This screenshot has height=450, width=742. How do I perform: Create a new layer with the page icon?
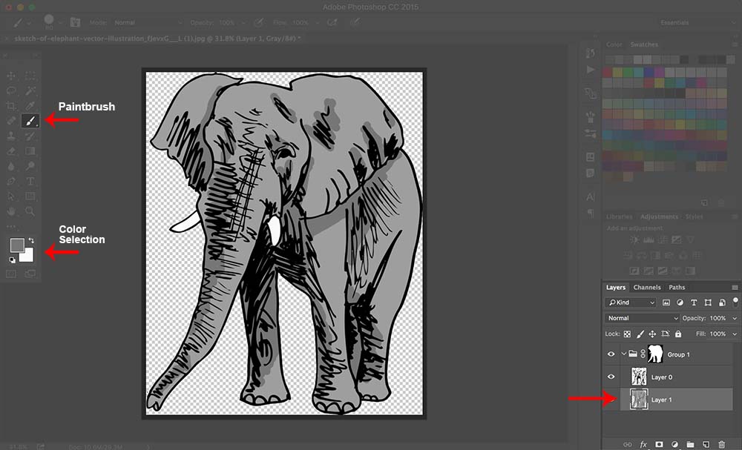[x=706, y=444]
